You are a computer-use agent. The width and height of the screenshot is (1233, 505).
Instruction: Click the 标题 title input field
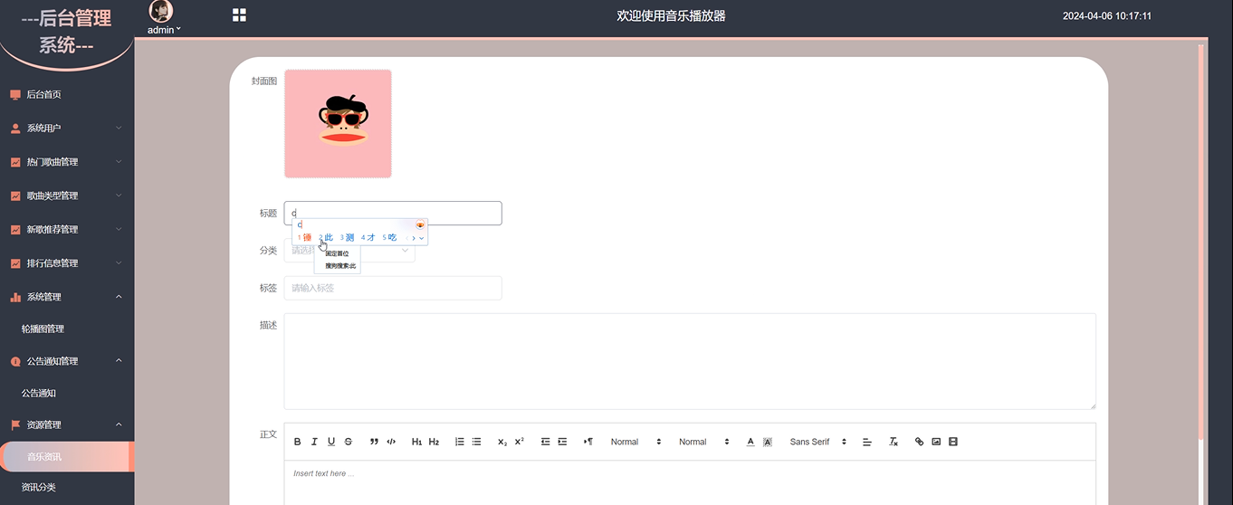[393, 213]
